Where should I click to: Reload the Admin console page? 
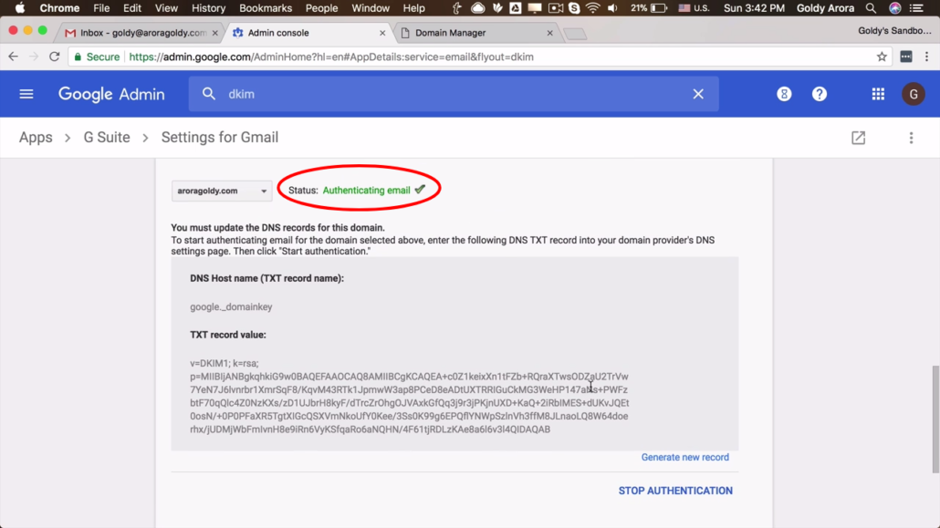[x=55, y=57]
